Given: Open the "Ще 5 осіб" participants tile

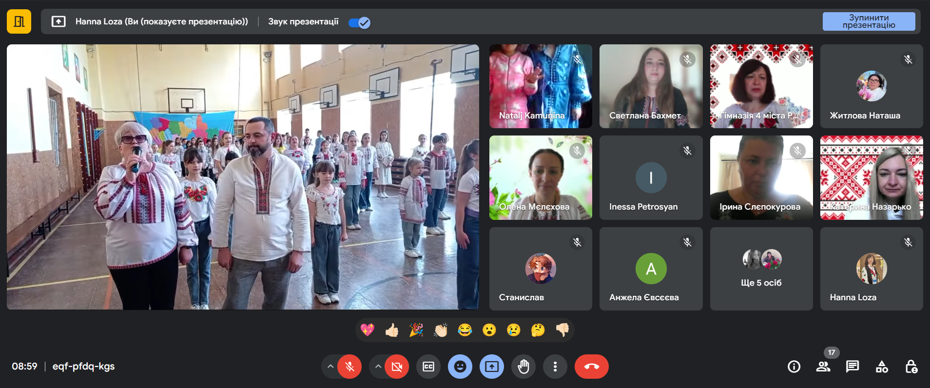Looking at the screenshot, I should [761, 269].
